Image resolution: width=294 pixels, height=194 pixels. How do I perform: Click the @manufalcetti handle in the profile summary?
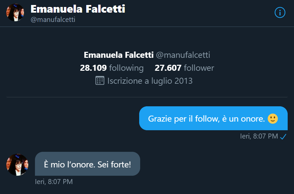click(x=183, y=55)
